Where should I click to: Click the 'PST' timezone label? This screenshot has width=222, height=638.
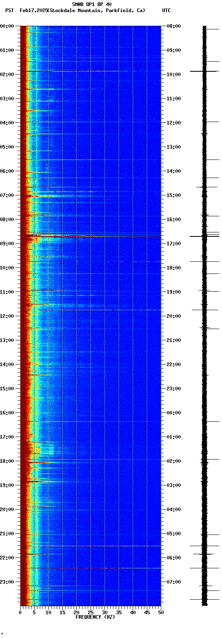pos(9,10)
